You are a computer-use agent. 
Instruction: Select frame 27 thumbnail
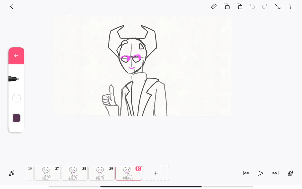(47, 173)
